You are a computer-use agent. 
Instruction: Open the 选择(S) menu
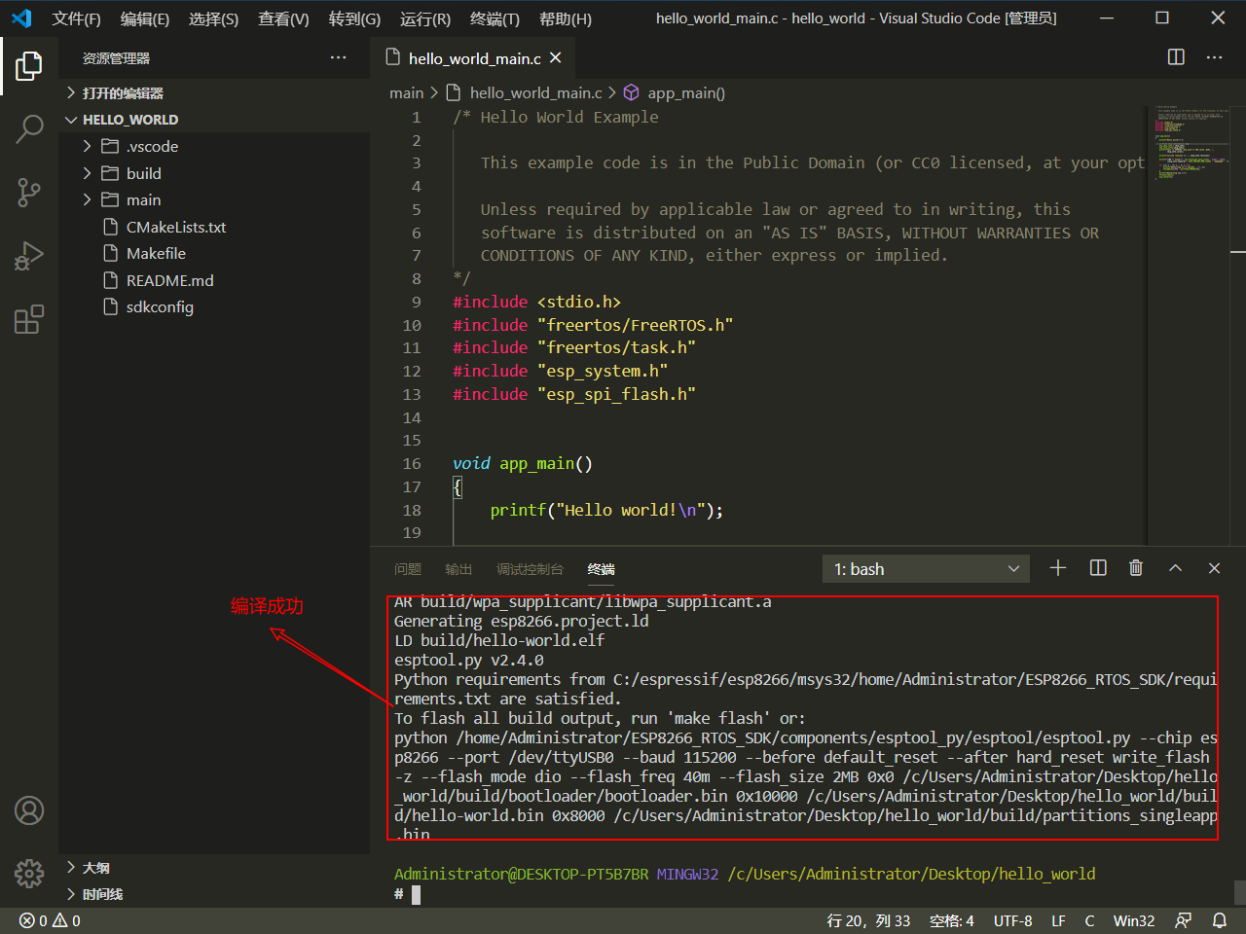pyautogui.click(x=213, y=18)
